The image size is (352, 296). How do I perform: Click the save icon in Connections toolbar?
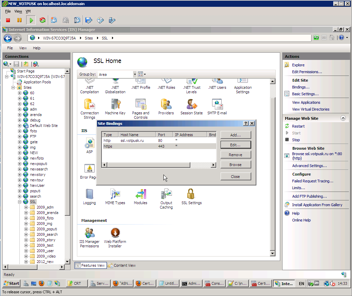[16, 64]
